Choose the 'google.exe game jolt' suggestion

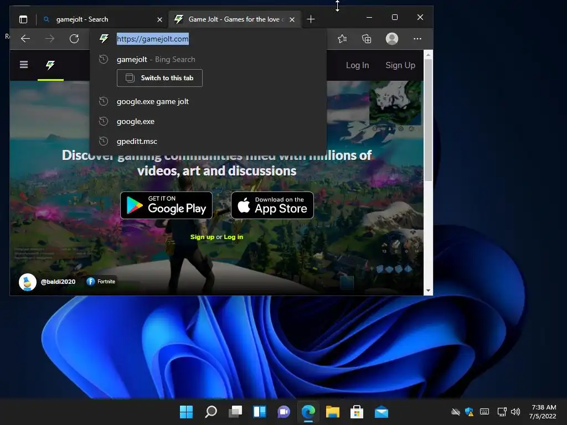click(208, 102)
